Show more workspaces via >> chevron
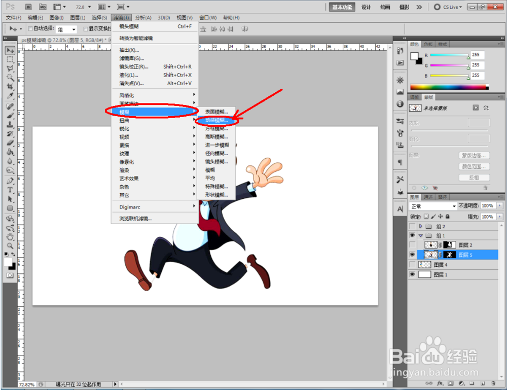This screenshot has width=507, height=390. (x=419, y=7)
